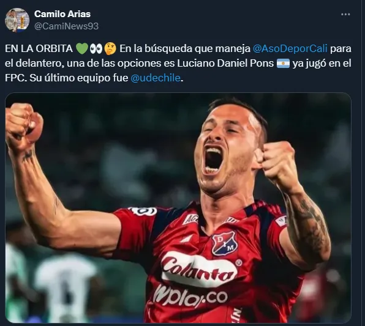The width and height of the screenshot is (365, 326).
Task: Open Camilo Arias profile avatar
Action: tap(17, 20)
